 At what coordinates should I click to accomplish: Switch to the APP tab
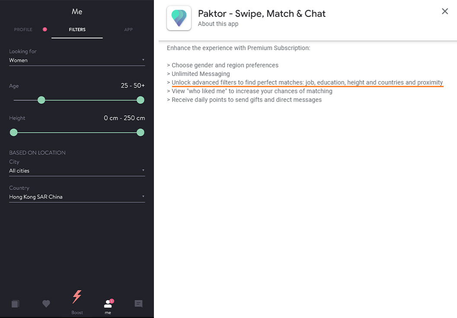[128, 30]
